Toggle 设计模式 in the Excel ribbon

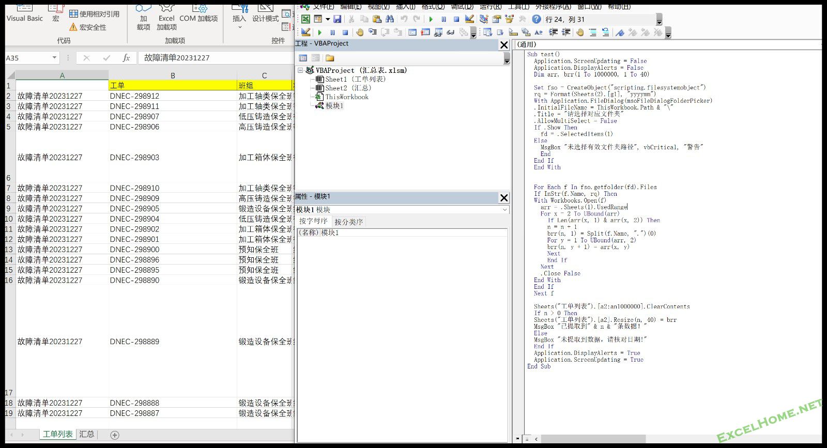[x=265, y=14]
